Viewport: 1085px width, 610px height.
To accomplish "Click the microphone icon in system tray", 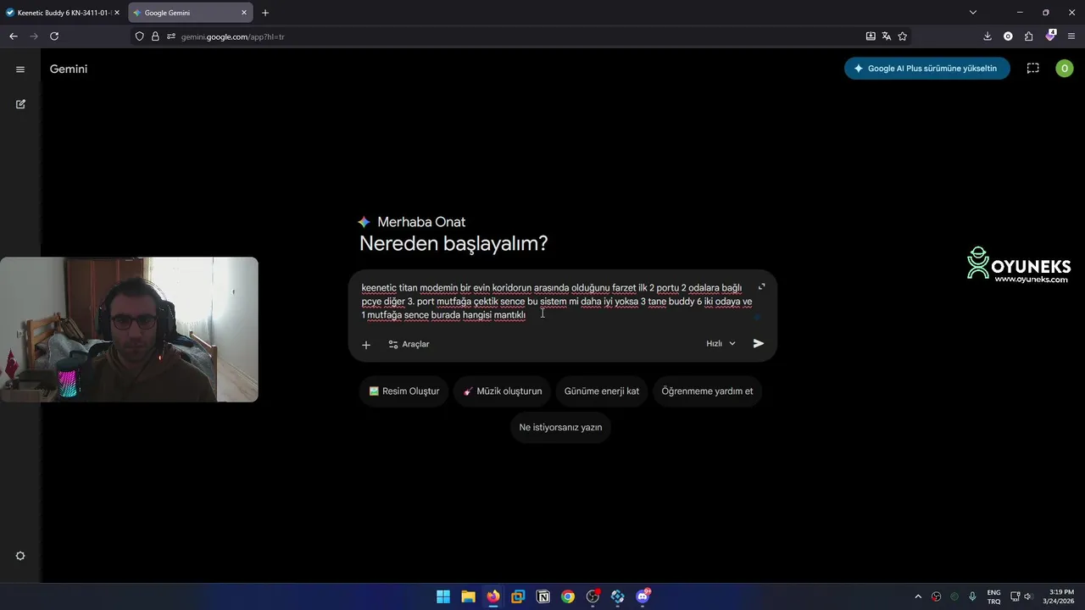I will coord(972,596).
